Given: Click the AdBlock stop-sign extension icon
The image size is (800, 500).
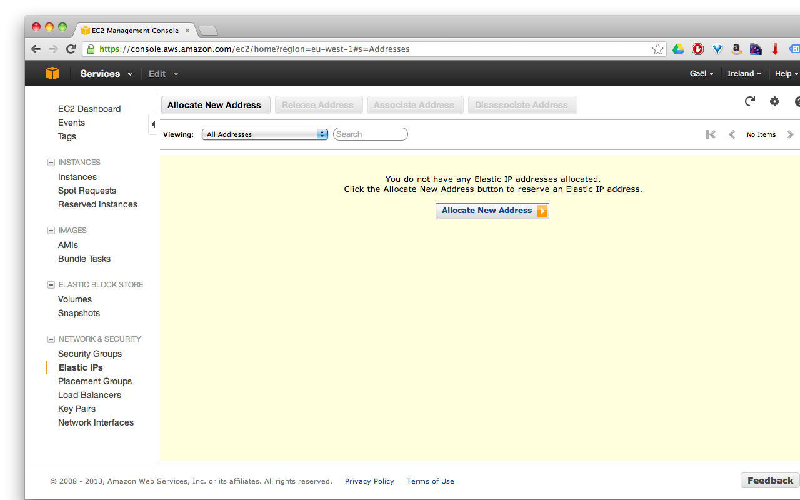Looking at the screenshot, I should point(697,48).
